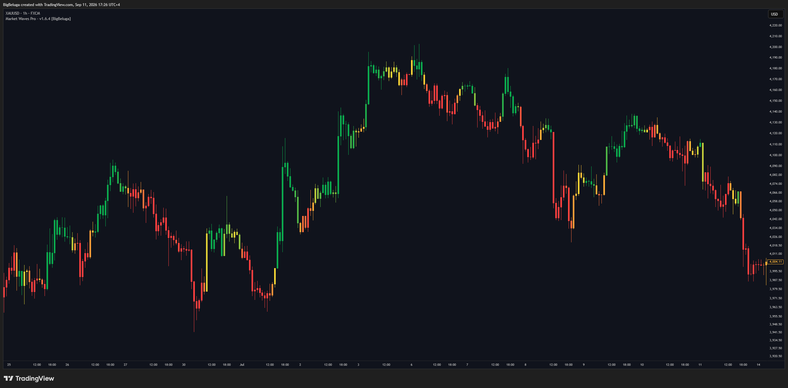The width and height of the screenshot is (788, 388).
Task: Click the 4,200.00 price axis label
Action: tap(776, 47)
